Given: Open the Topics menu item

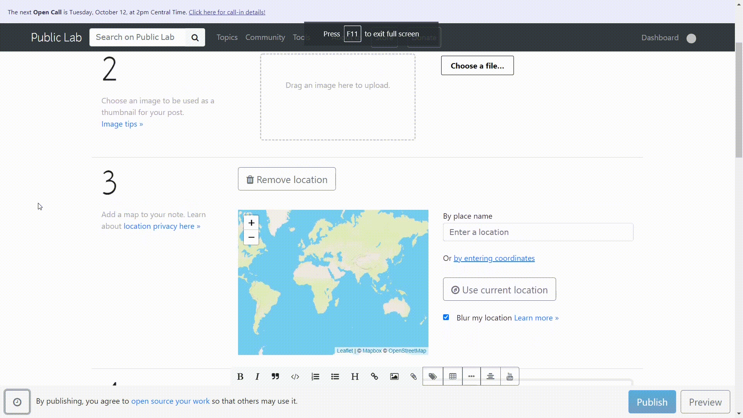Looking at the screenshot, I should point(226,37).
